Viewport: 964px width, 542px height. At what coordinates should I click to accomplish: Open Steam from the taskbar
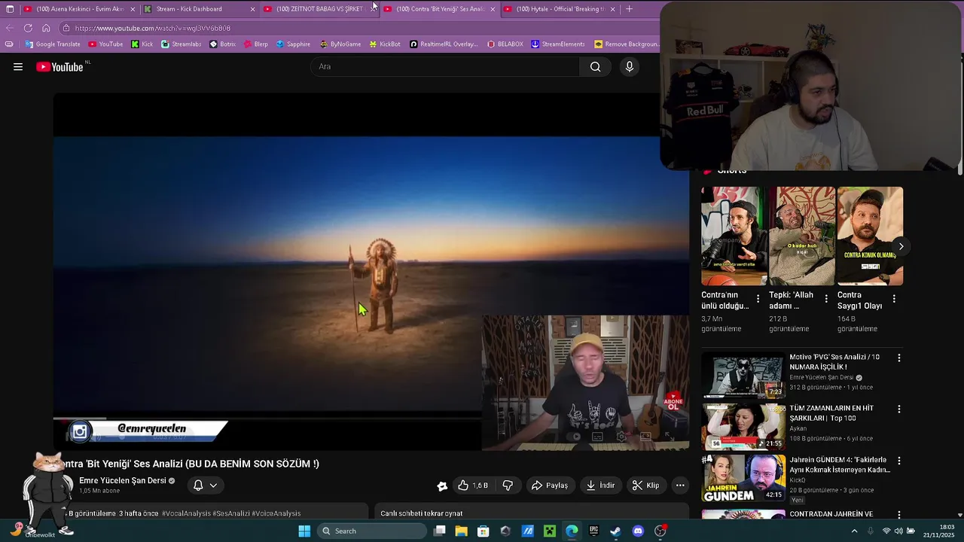615,531
